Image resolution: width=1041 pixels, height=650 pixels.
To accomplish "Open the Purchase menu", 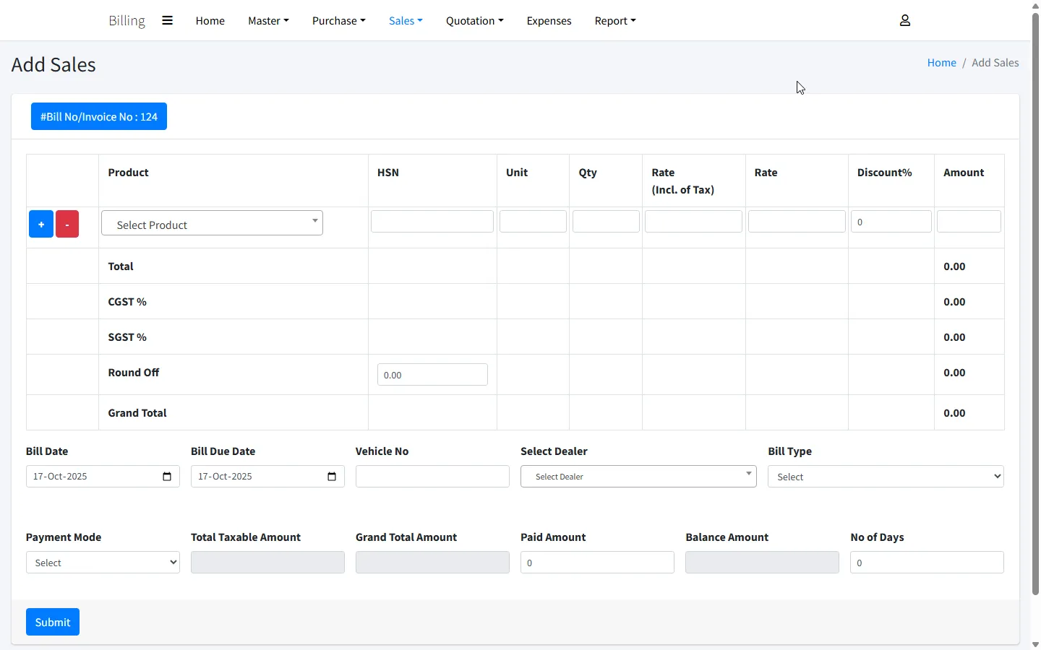I will (x=338, y=21).
